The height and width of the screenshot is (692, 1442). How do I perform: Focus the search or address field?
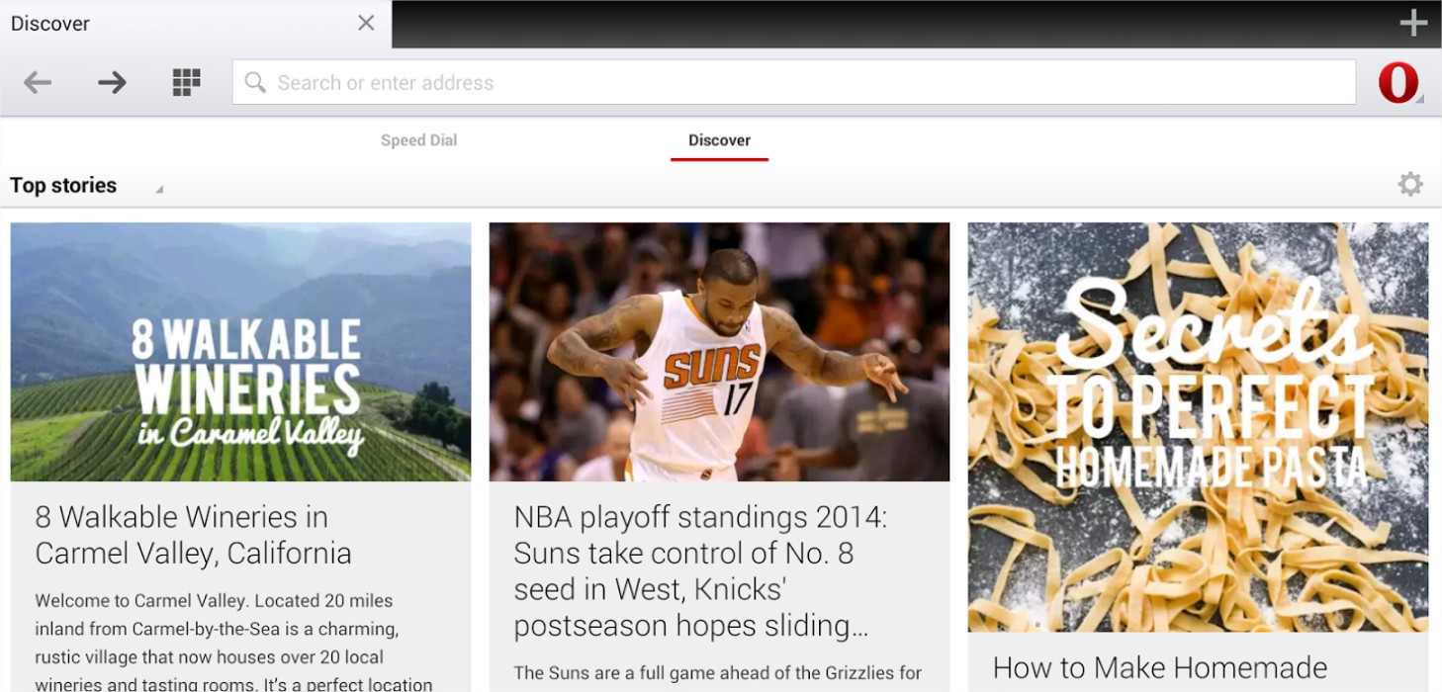click(x=793, y=83)
